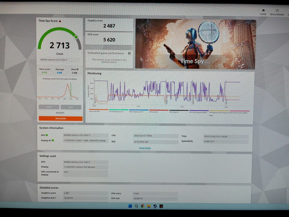Click the CPU test 18.88 FPS value
This screenshot has height=217, width=289.
click(155, 199)
